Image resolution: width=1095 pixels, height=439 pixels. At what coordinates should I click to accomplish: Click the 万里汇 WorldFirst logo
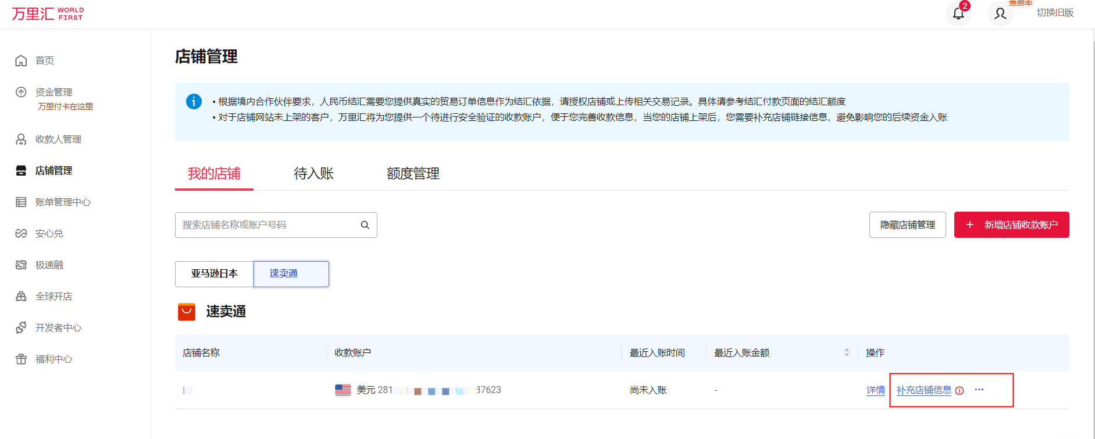click(x=48, y=13)
